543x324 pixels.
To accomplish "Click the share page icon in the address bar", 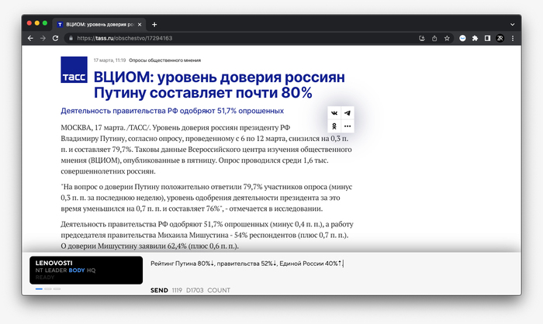I will coord(434,39).
